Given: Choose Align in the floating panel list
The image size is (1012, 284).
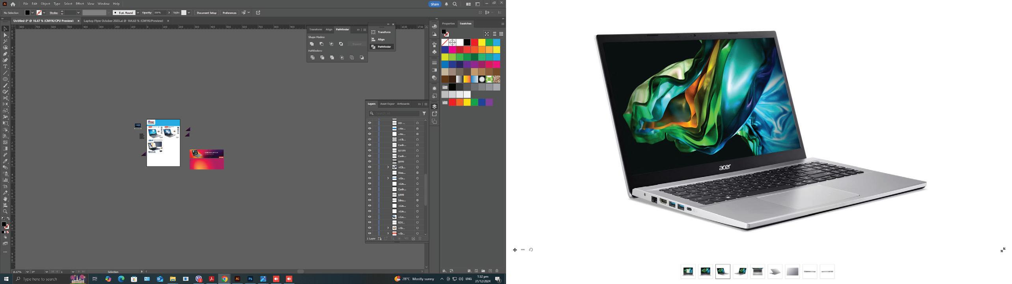Looking at the screenshot, I should coord(381,39).
